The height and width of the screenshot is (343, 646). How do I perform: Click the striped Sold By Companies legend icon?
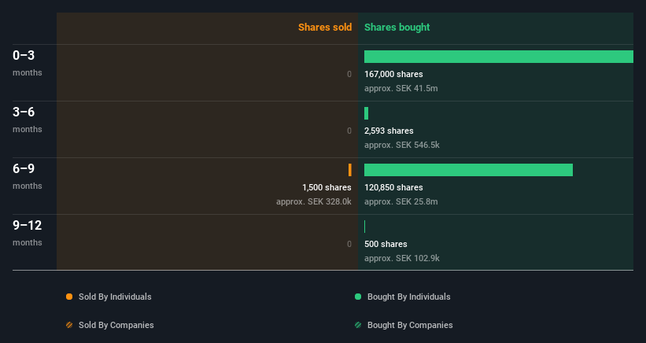(69, 325)
